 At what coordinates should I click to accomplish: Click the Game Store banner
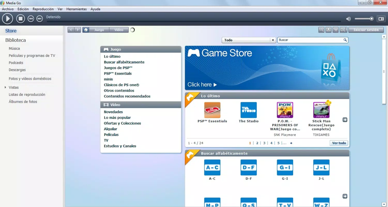pos(267,68)
